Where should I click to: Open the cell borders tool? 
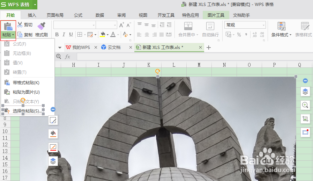tap(80, 35)
